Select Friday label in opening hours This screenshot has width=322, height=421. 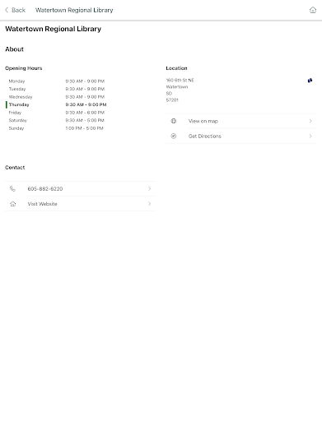click(15, 113)
